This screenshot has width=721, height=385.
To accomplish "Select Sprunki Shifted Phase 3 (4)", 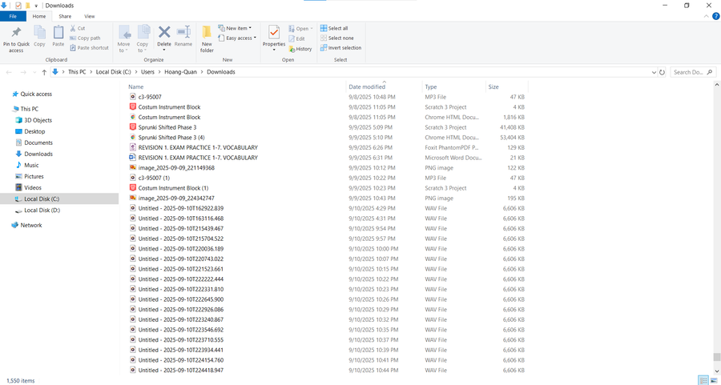I will click(x=171, y=138).
